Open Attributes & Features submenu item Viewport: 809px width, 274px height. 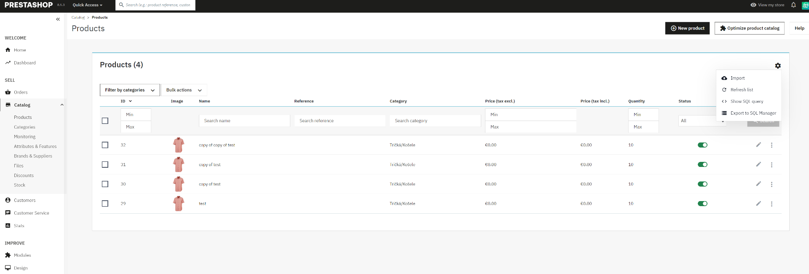tap(35, 146)
